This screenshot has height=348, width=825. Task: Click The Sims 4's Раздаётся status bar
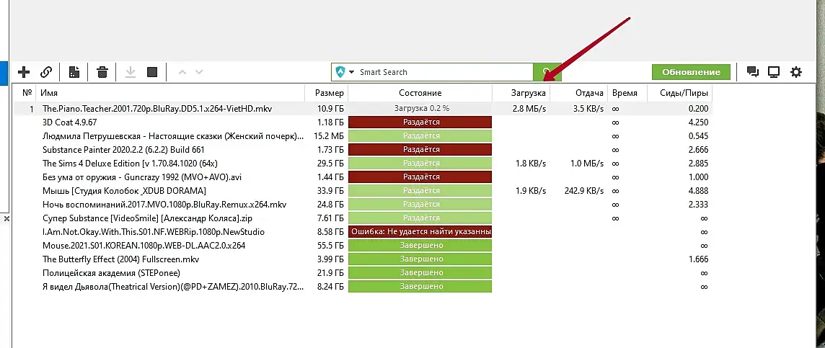point(420,164)
